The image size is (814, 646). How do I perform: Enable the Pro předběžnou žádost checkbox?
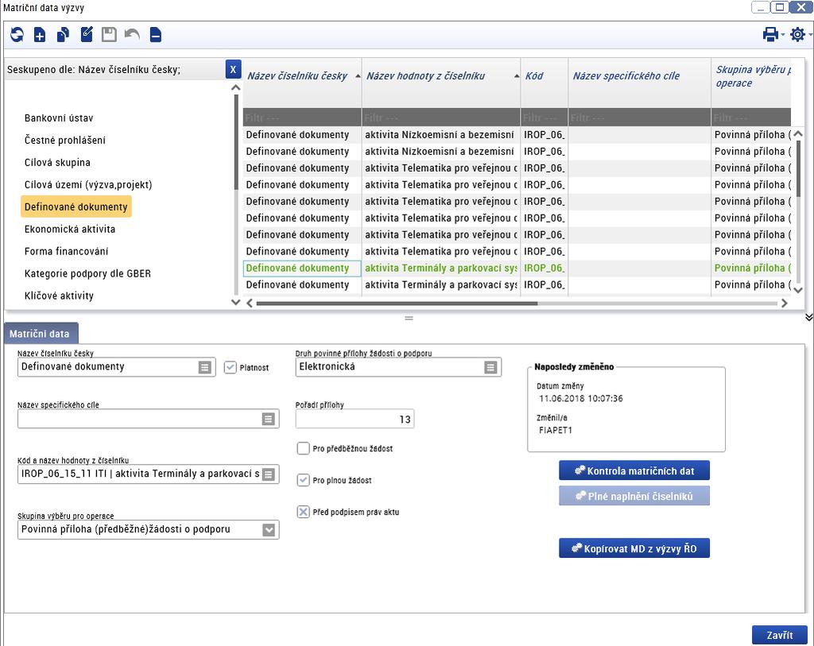tap(303, 448)
